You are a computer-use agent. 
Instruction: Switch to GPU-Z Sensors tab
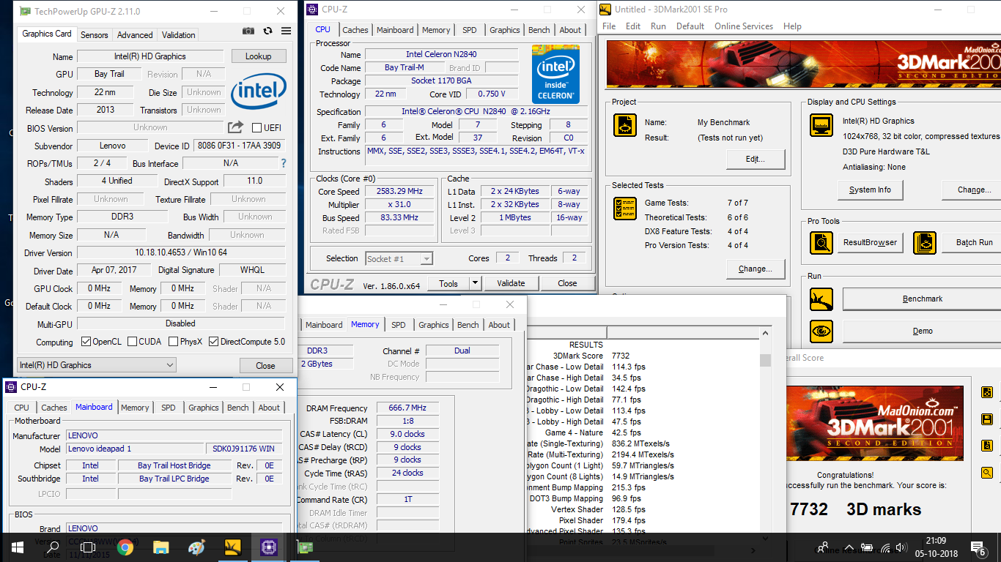click(94, 35)
